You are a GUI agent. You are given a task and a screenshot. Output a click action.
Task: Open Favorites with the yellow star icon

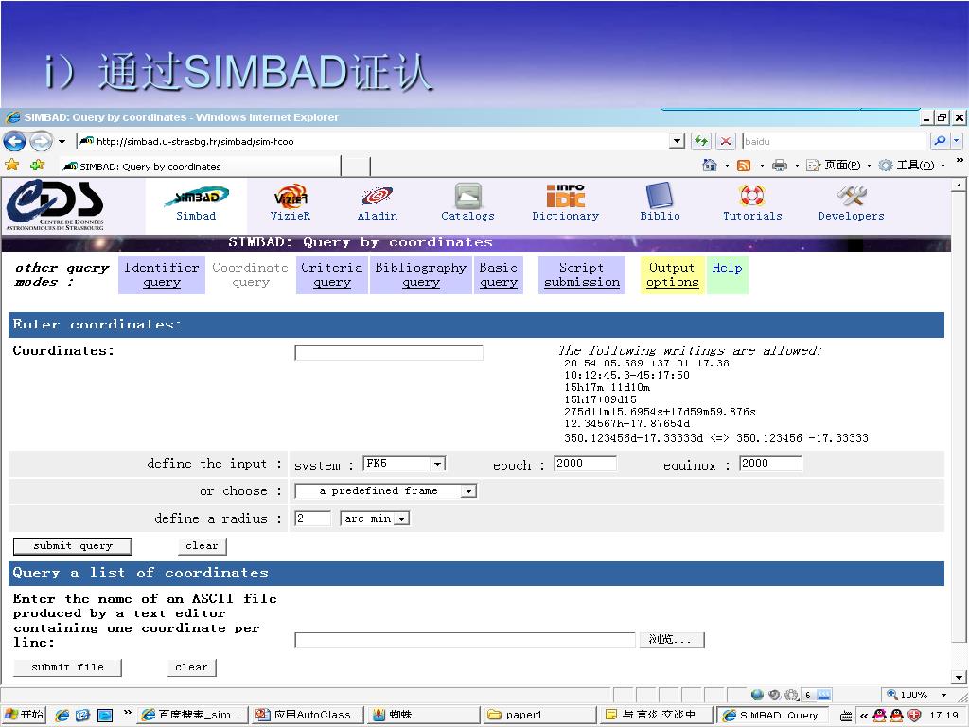11,165
